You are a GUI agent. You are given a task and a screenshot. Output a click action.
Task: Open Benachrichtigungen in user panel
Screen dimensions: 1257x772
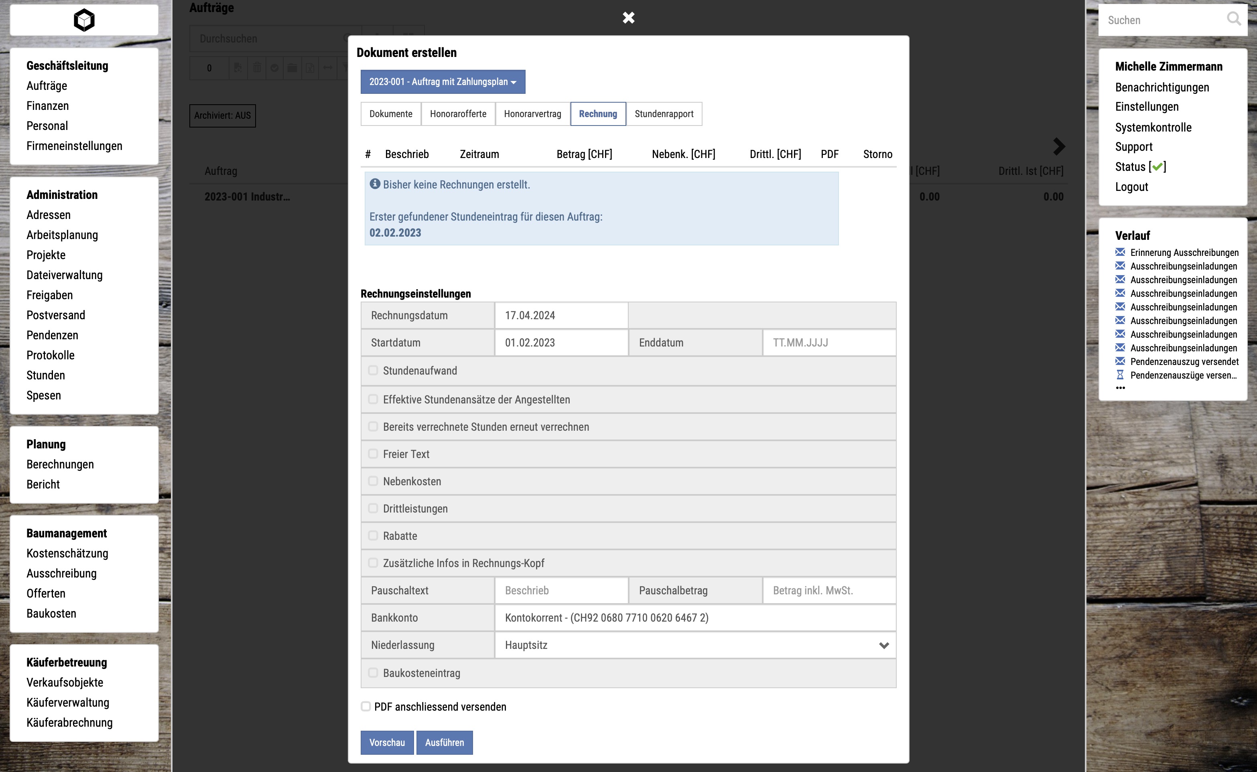1162,87
